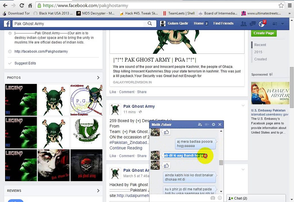
Task: Share the 11 mins post
Action: [142, 156]
